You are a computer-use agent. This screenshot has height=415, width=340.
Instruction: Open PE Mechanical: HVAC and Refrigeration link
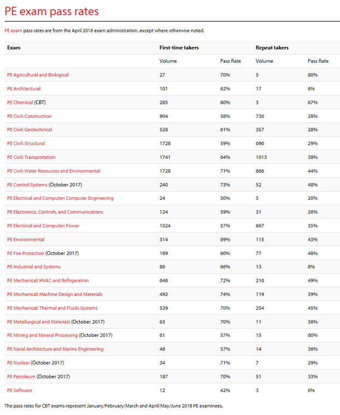(x=48, y=281)
